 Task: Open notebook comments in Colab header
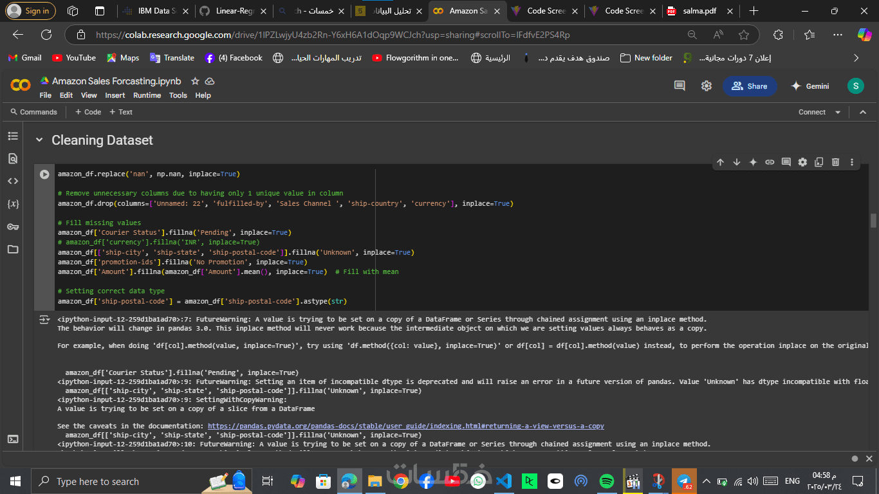tap(680, 86)
